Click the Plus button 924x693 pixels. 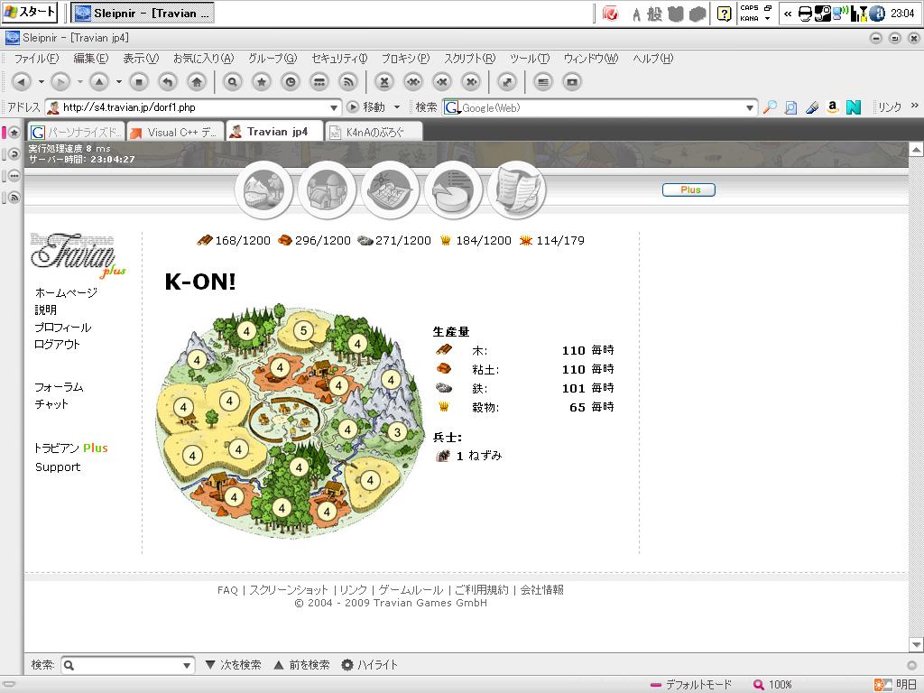pos(688,189)
